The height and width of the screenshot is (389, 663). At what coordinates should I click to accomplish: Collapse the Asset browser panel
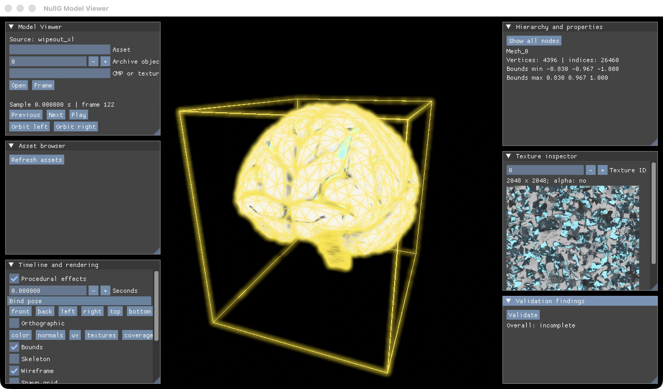[x=11, y=146]
